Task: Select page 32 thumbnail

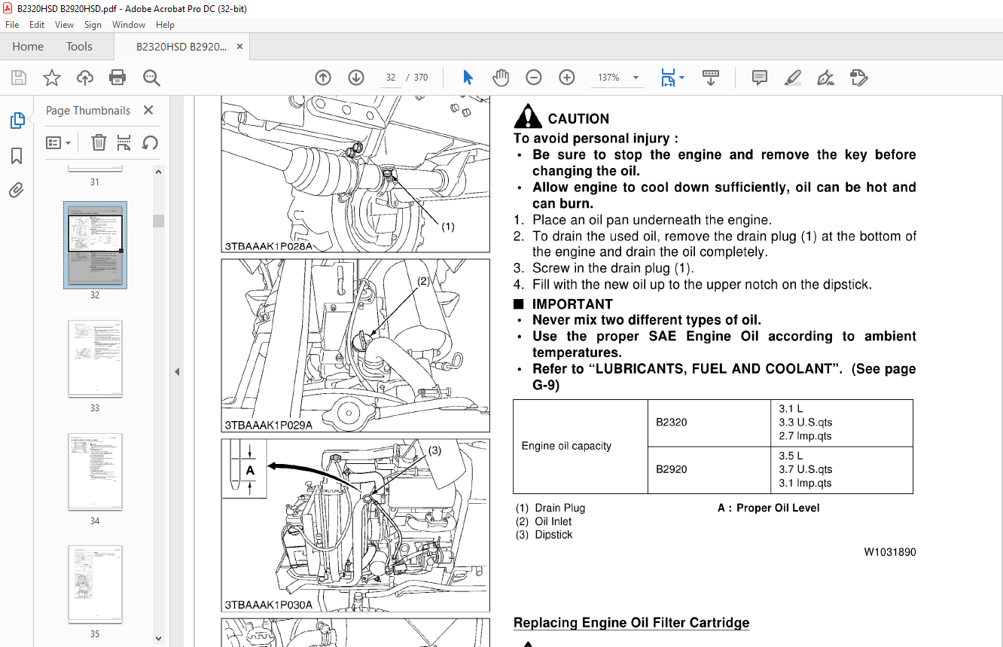Action: click(95, 245)
